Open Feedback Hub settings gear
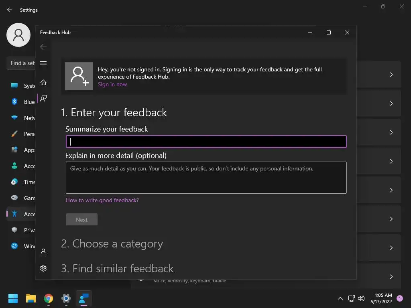 (x=43, y=268)
